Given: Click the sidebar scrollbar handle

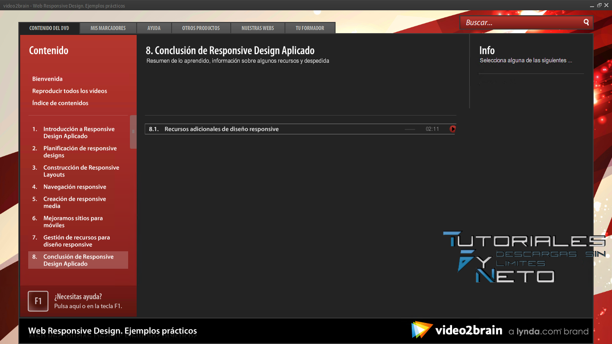Looking at the screenshot, I should pyautogui.click(x=133, y=132).
